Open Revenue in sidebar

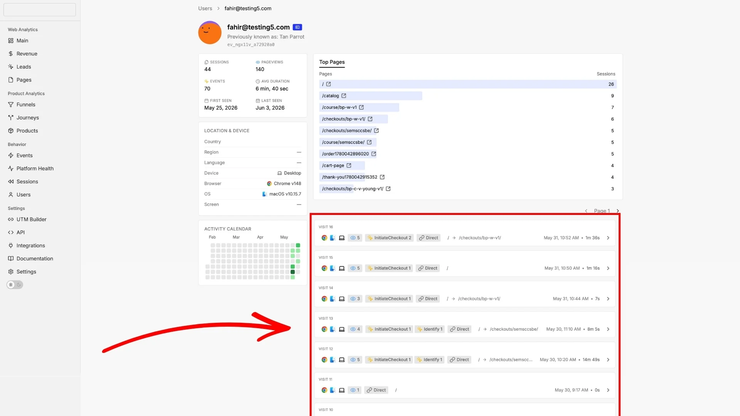point(27,54)
